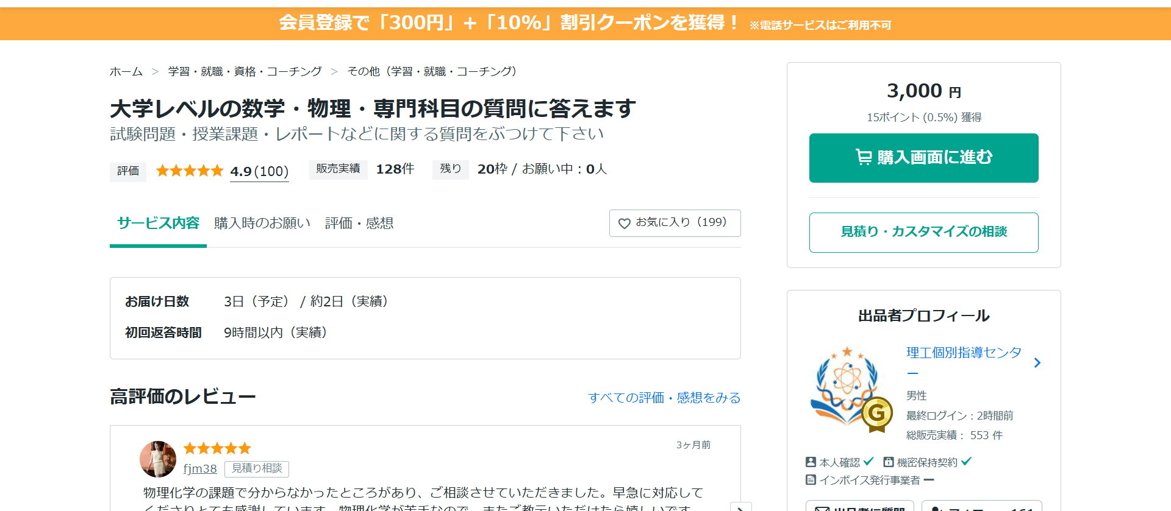Click the 128件 sales count
This screenshot has width=1171, height=511.
coord(395,169)
